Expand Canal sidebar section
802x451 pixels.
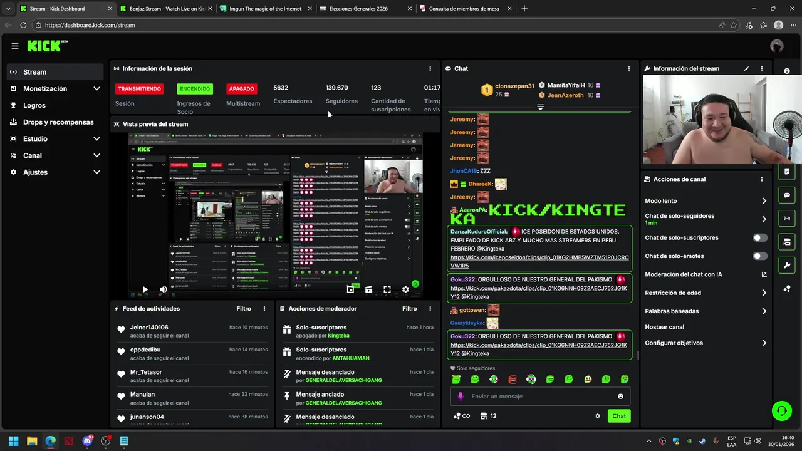coord(96,155)
